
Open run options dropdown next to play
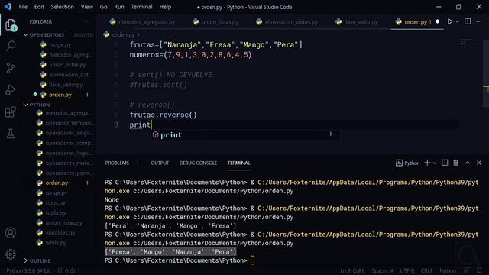(458, 21)
